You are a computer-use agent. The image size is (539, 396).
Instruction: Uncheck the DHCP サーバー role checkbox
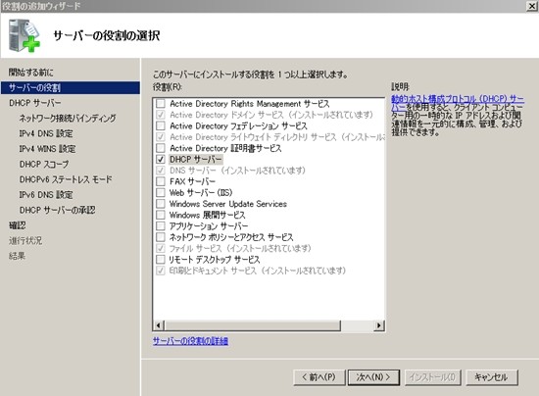(161, 159)
